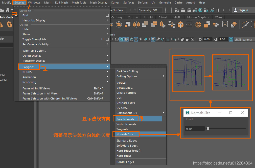The image size is (255, 168).
Task: Switch to the Motion Graphics shelf tab
Action: [198, 17]
